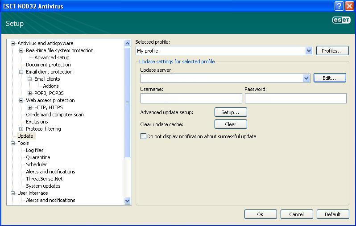356x226 pixels.
Task: Collapse Real-time file system protection node
Action: click(21, 50)
